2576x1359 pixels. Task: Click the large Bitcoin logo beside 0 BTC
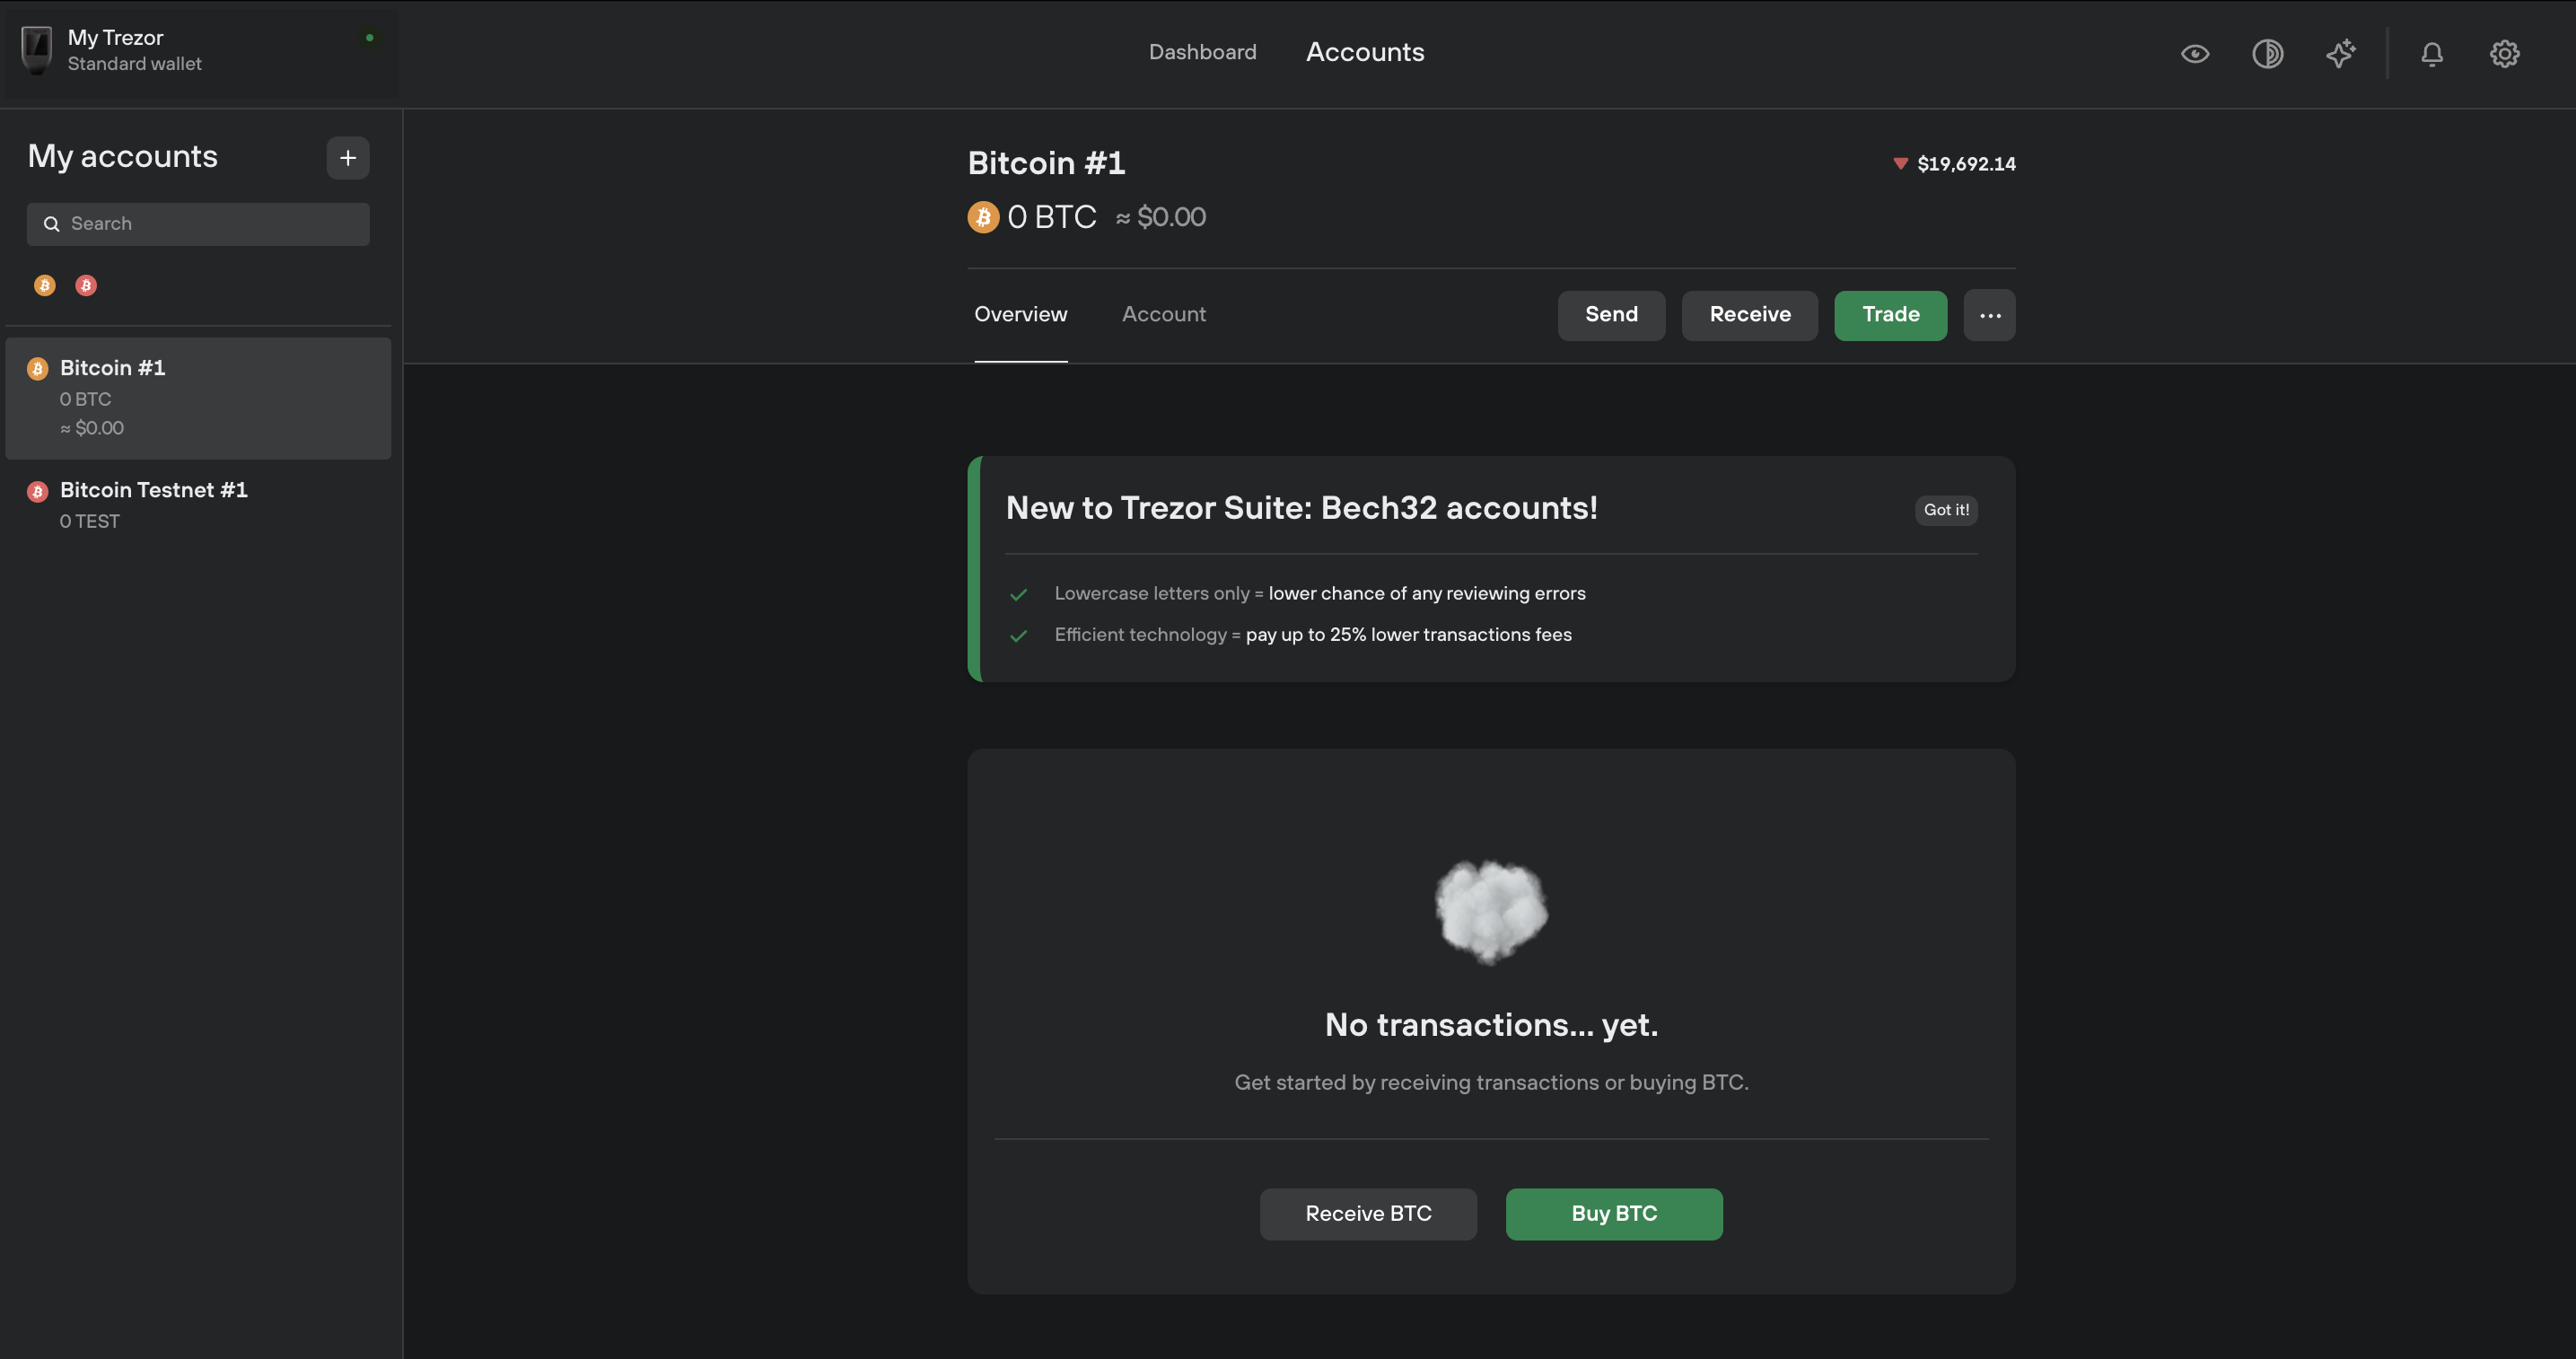click(983, 217)
